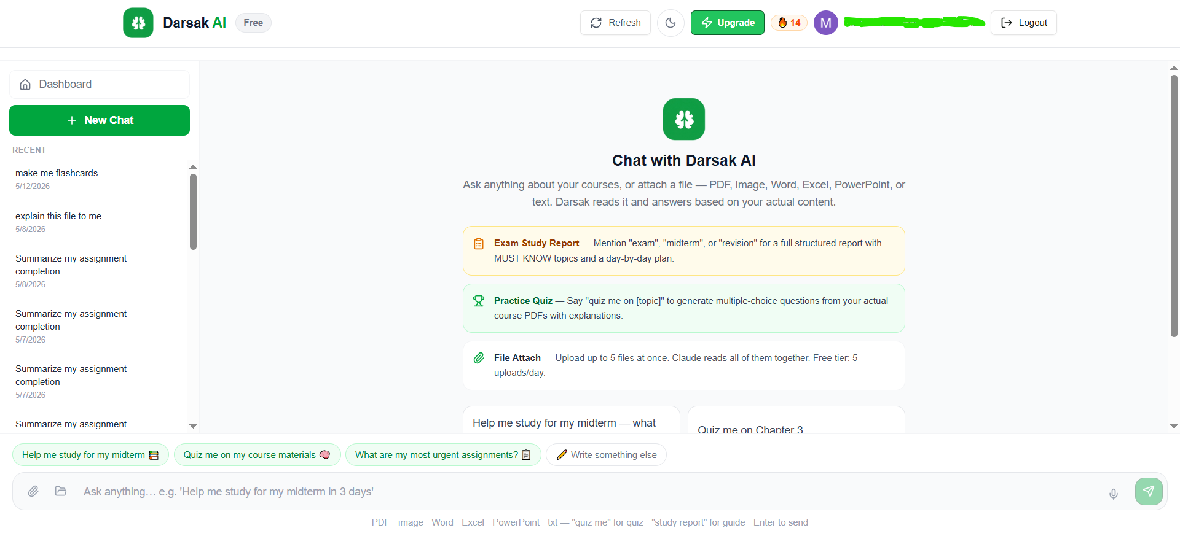Send the message with the paper plane button
This screenshot has height=536, width=1180.
point(1149,491)
